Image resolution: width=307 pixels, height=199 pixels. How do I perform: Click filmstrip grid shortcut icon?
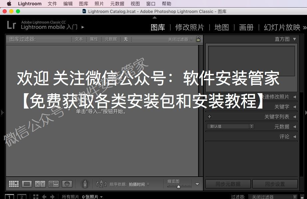pos(36,197)
